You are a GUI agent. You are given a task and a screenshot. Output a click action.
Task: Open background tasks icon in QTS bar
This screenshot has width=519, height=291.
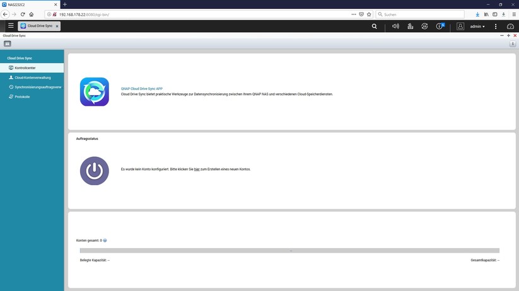tap(410, 26)
